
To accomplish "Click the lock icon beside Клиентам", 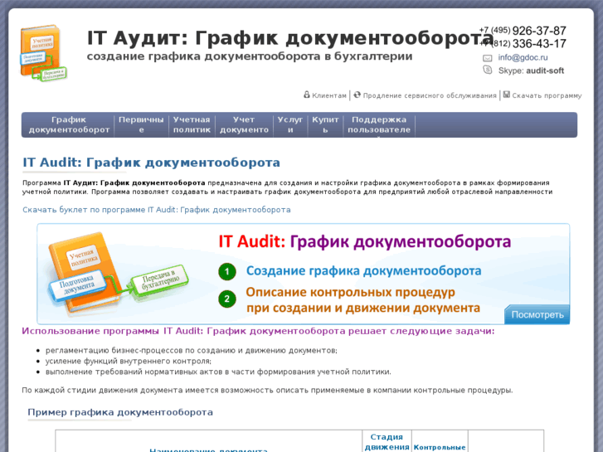I will click(307, 95).
